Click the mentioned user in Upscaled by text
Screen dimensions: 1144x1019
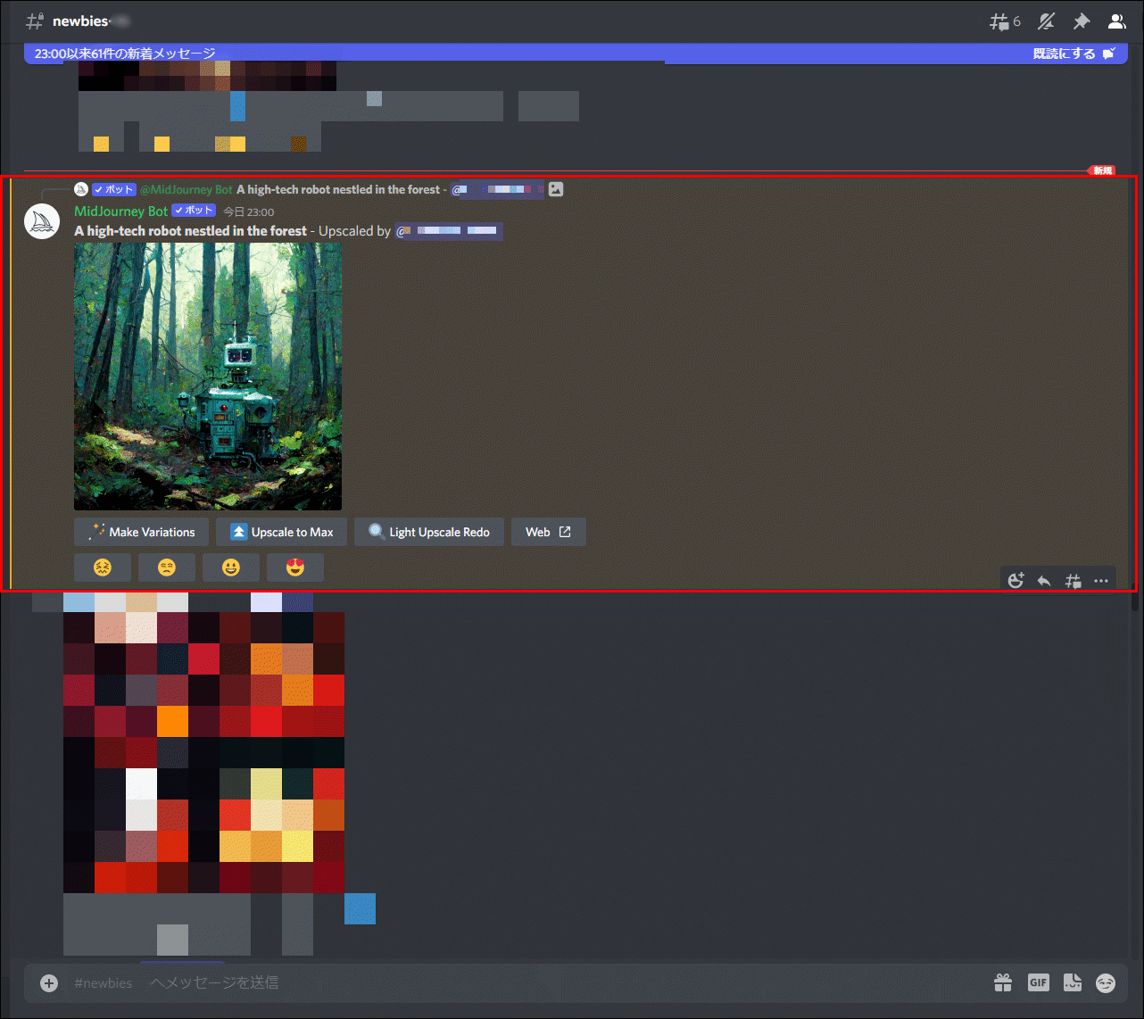tap(449, 231)
